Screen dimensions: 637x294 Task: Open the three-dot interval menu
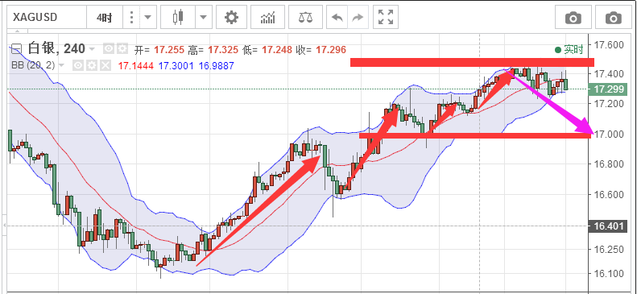click(130, 18)
